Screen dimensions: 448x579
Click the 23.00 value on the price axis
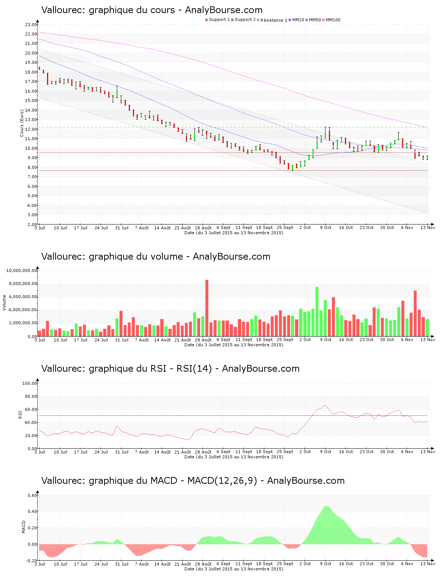[x=31, y=25]
